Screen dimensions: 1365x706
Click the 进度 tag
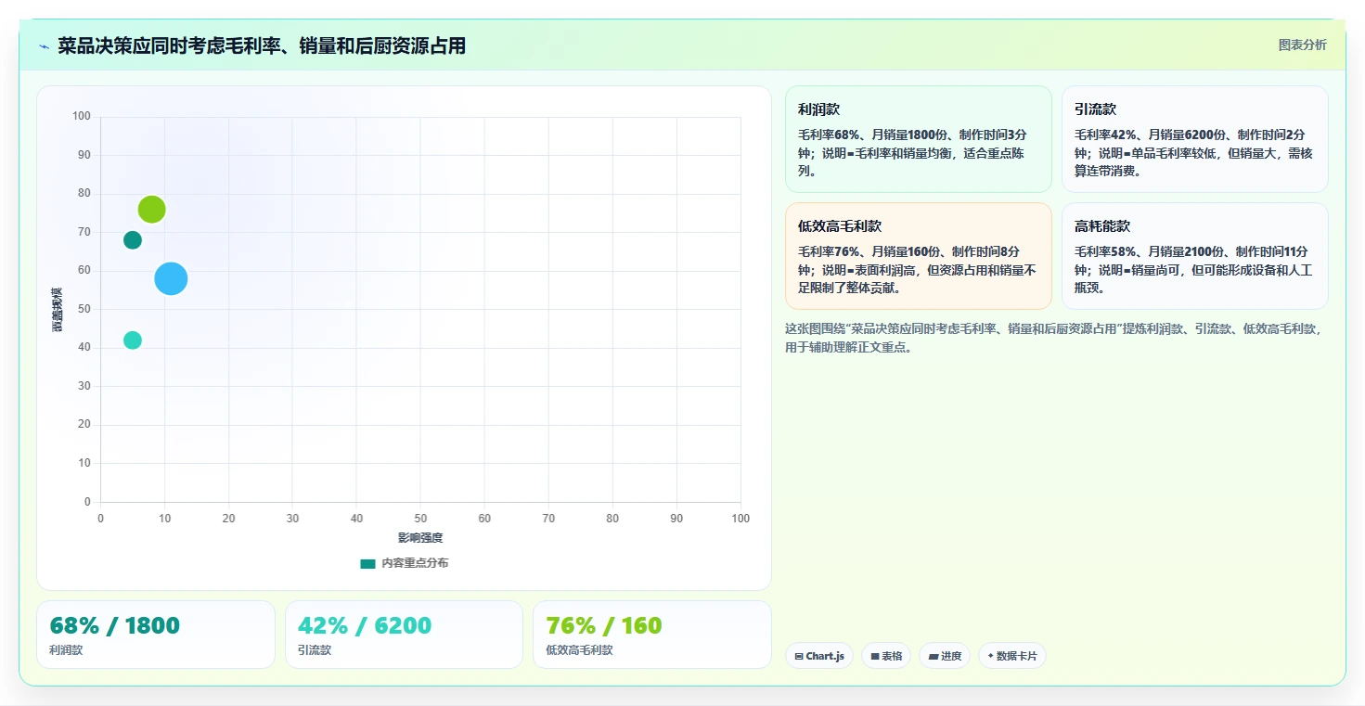pos(945,656)
